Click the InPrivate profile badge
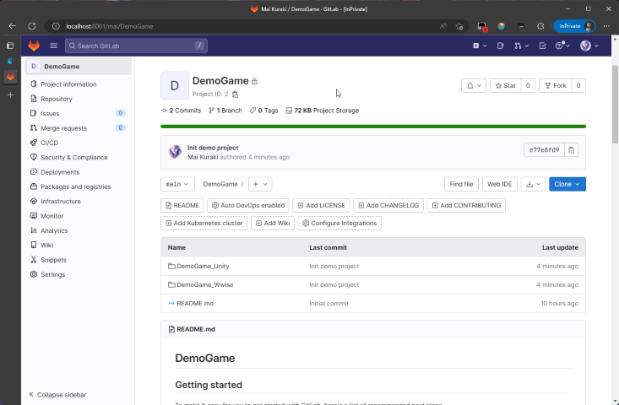 tap(574, 26)
